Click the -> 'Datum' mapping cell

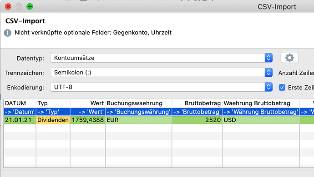tap(20, 112)
